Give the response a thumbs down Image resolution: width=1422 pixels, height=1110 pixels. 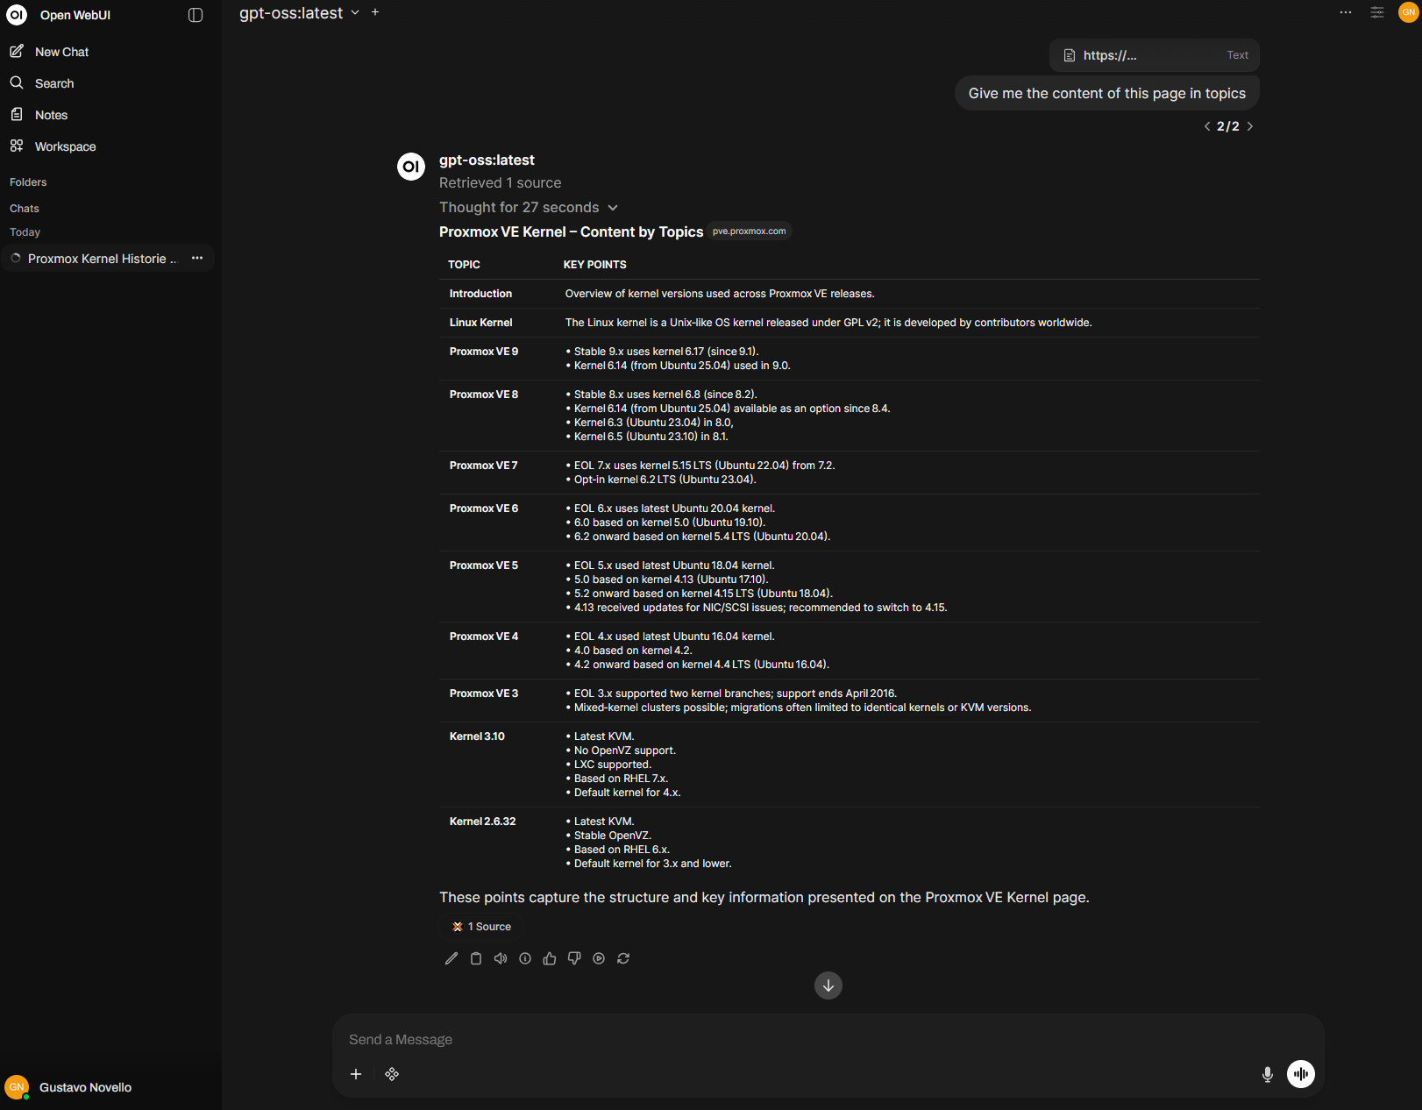574,958
